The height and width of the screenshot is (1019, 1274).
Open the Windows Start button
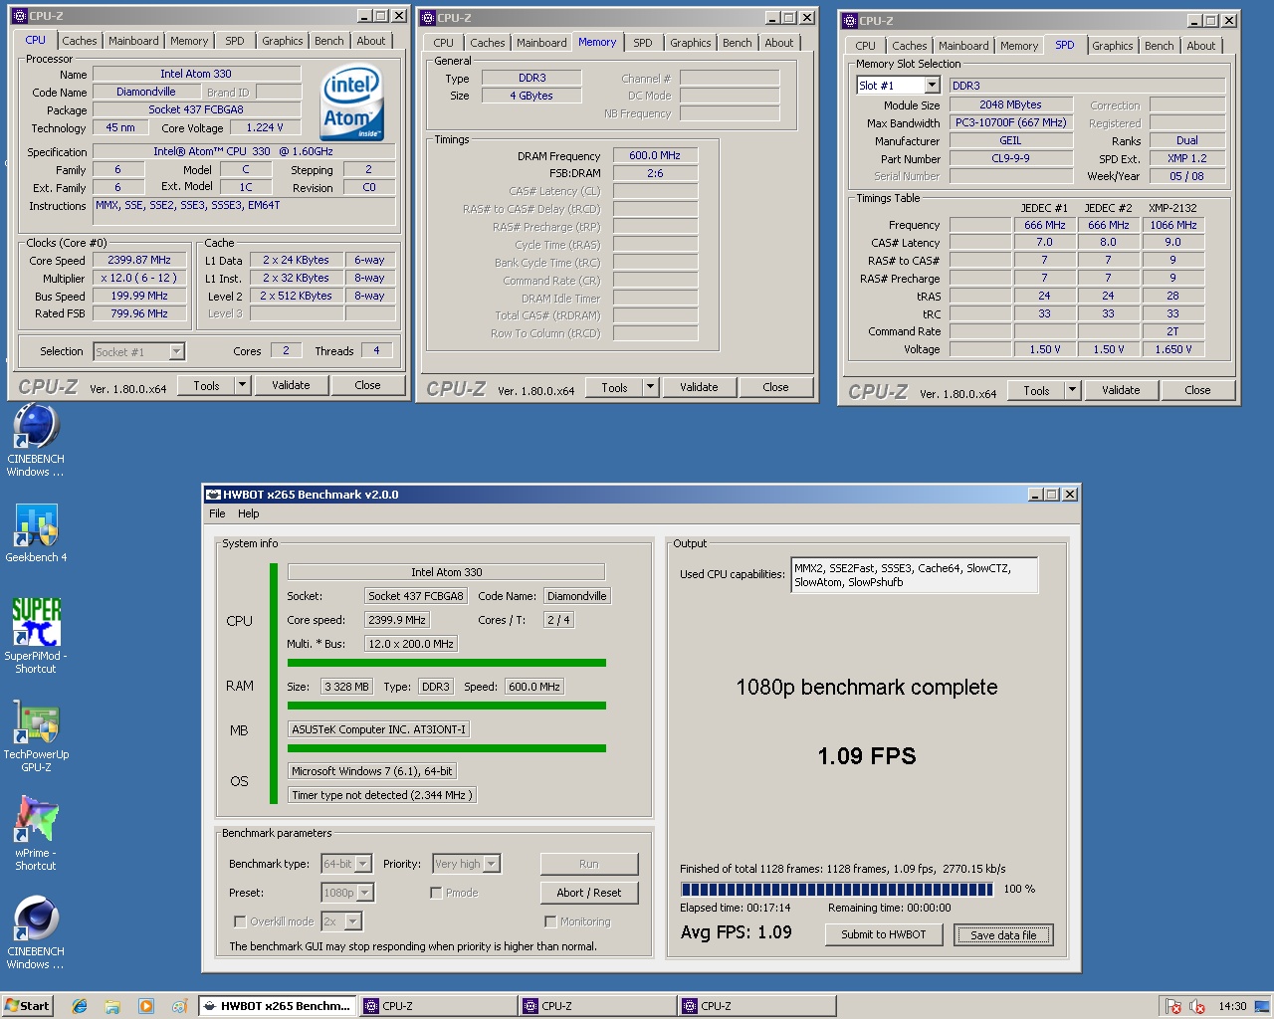coord(27,1006)
